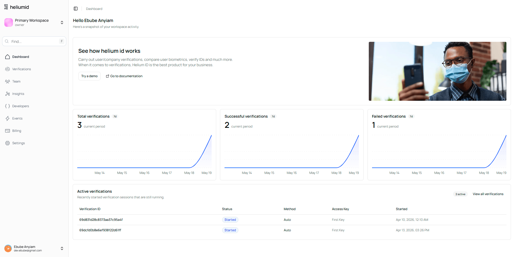Image resolution: width=515 pixels, height=257 pixels.
Task: Click the Insights icon in the sidebar
Action: tap(8, 94)
